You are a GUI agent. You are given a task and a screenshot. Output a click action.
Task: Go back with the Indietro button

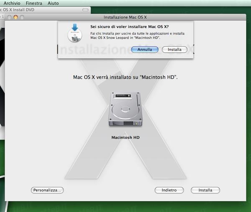tap(169, 190)
